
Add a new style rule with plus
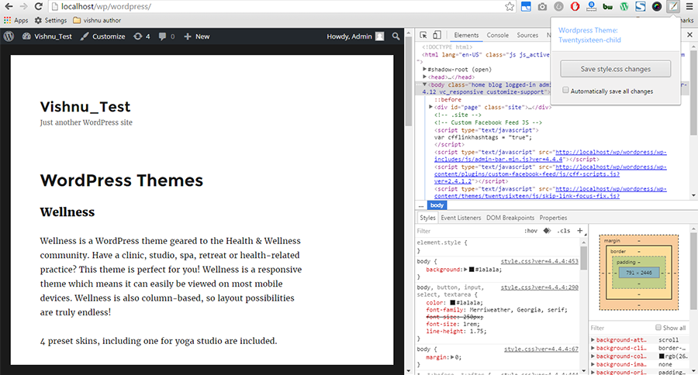click(x=579, y=230)
